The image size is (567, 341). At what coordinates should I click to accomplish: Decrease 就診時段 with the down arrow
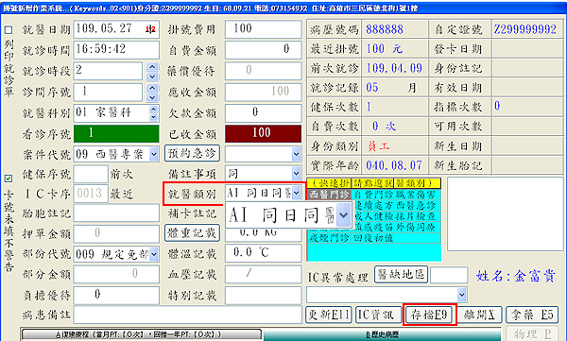point(152,76)
